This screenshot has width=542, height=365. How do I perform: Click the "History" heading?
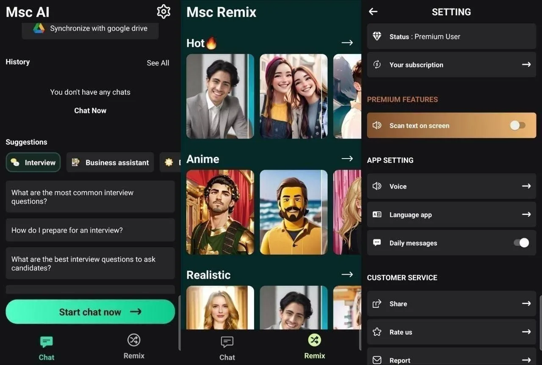pyautogui.click(x=17, y=62)
